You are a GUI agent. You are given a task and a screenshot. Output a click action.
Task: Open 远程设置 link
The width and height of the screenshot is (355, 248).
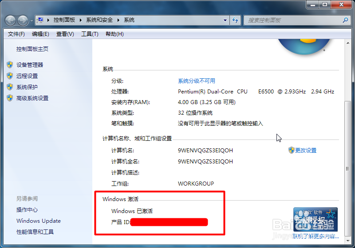(27, 76)
